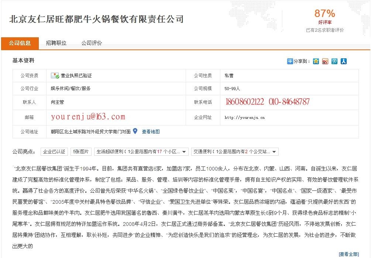371x258 pixels.
Task: Share to QQ Zone via star icon
Action: pyautogui.click(x=316, y=61)
